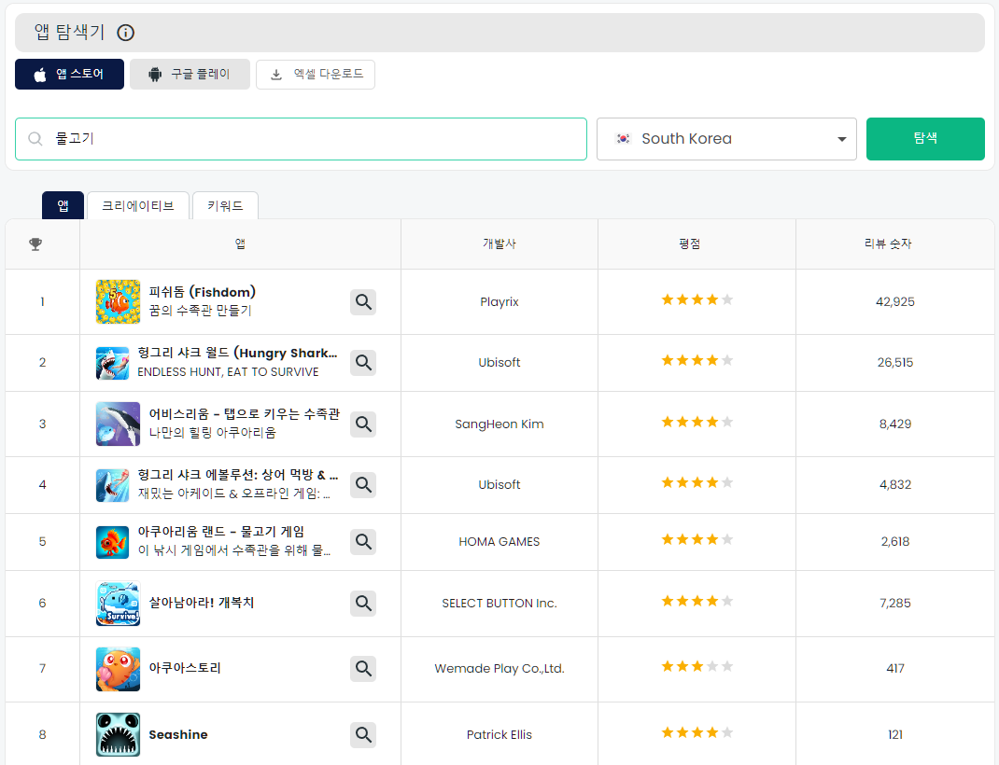999x765 pixels.
Task: Click the magnifier icon for 어비스리움
Action: pos(363,424)
